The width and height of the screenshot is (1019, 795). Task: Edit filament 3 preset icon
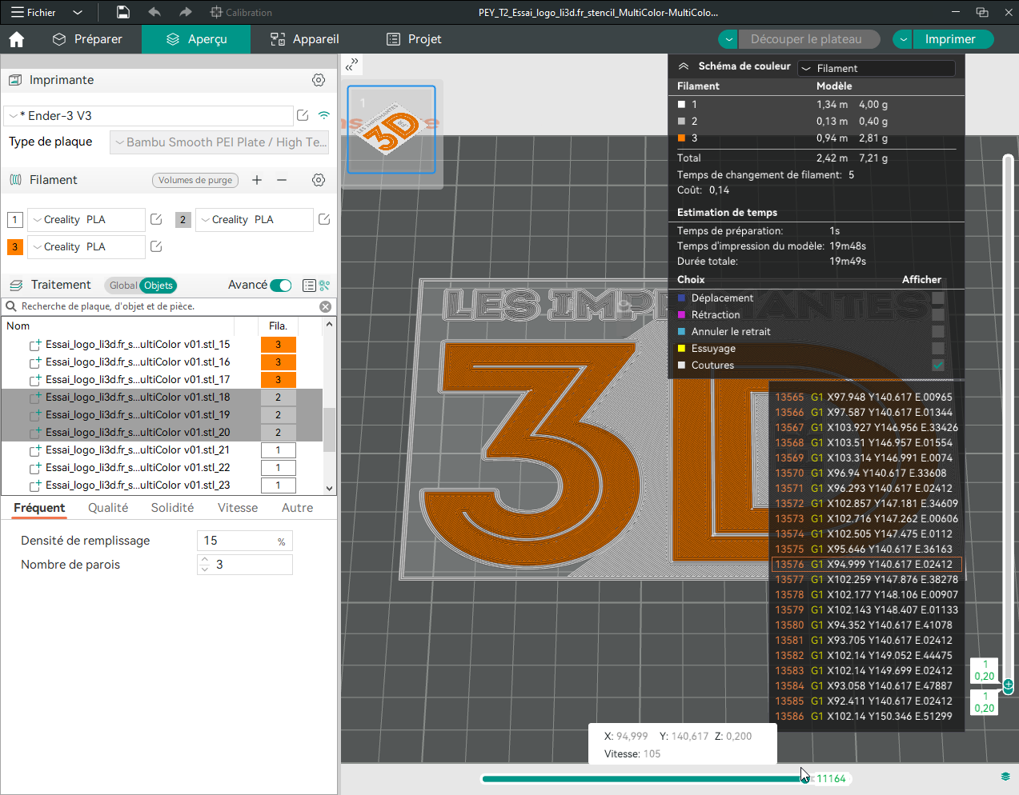156,246
